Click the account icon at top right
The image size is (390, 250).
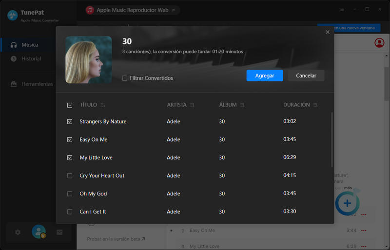pyautogui.click(x=379, y=43)
